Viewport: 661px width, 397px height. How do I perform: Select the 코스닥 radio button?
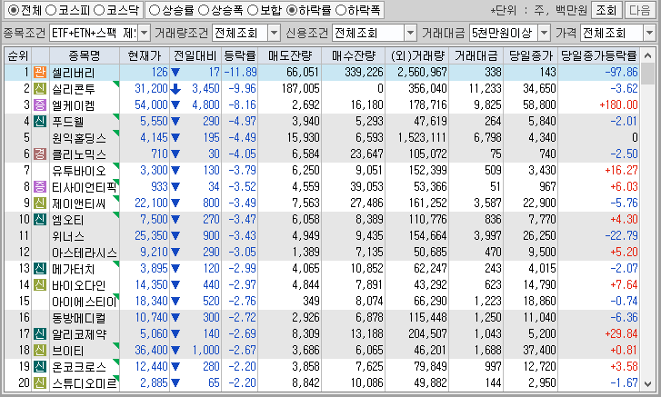point(98,11)
